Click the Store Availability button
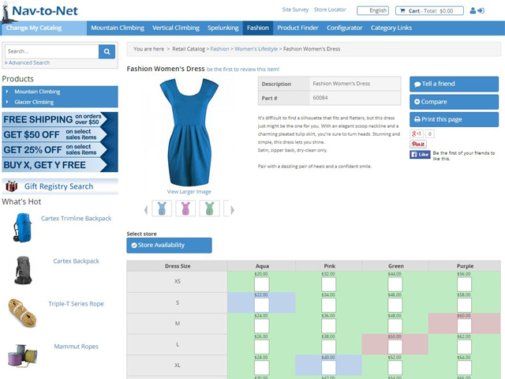Screen dimensions: 505x379 [x=170, y=246]
